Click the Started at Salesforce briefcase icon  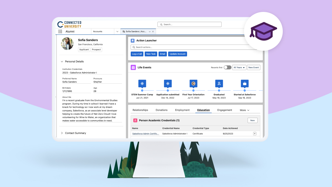[244, 83]
